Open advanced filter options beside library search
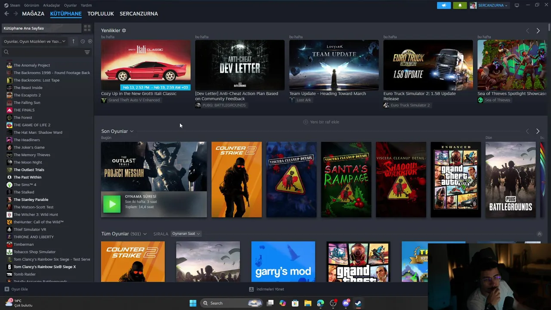This screenshot has width=551, height=310. point(87,52)
